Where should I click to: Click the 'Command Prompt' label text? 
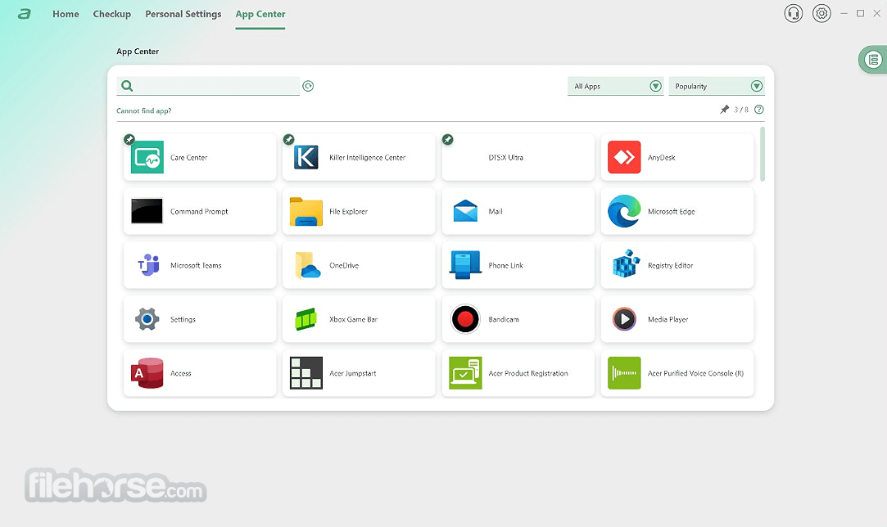click(x=199, y=211)
